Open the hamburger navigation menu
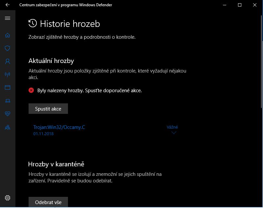Viewport: 263px width, 208px height. pos(8,18)
